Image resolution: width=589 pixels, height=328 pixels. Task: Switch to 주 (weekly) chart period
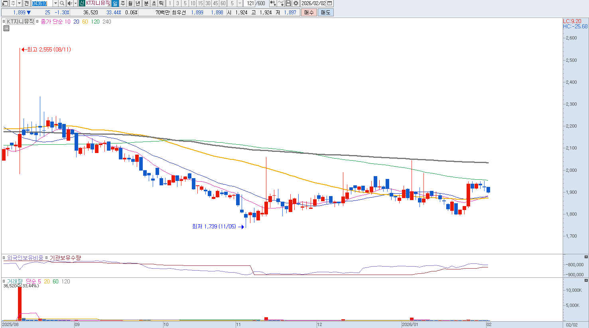click(x=123, y=3)
